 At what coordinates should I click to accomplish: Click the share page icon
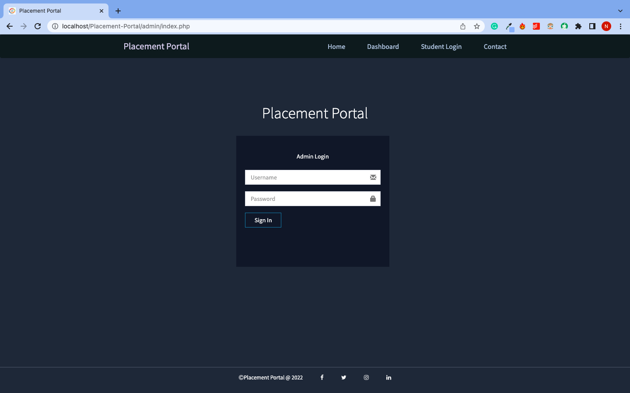tap(463, 26)
